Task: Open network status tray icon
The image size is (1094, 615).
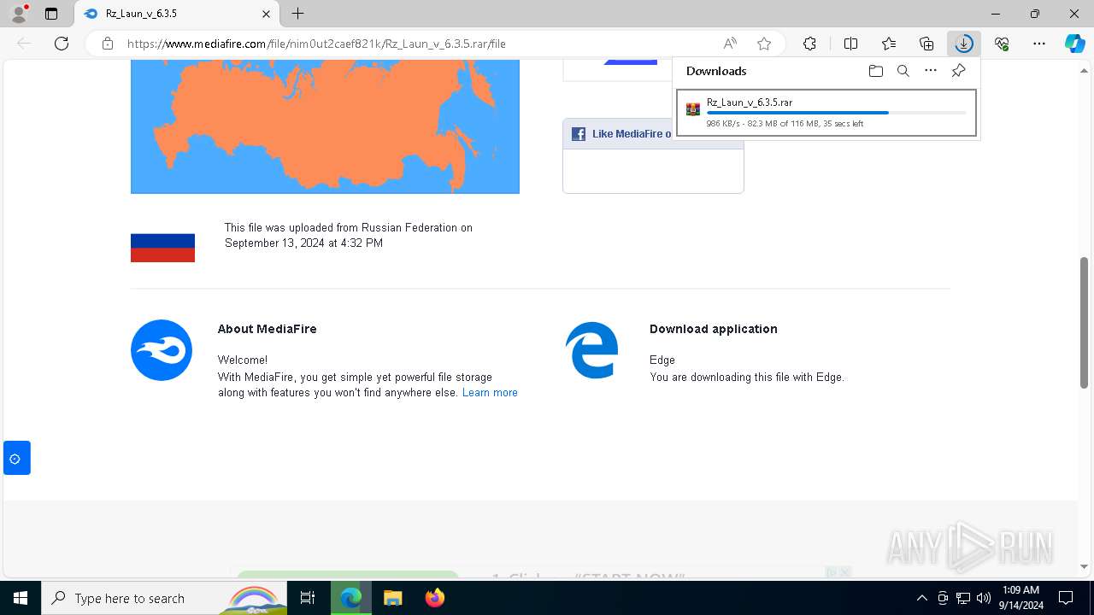Action: coord(963,598)
